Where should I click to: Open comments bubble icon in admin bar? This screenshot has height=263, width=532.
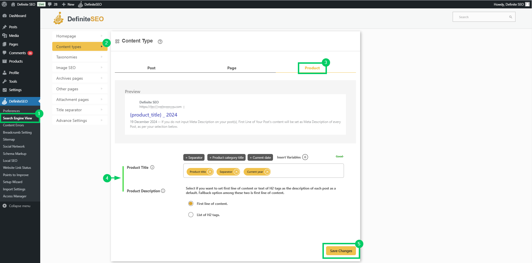[50, 4]
